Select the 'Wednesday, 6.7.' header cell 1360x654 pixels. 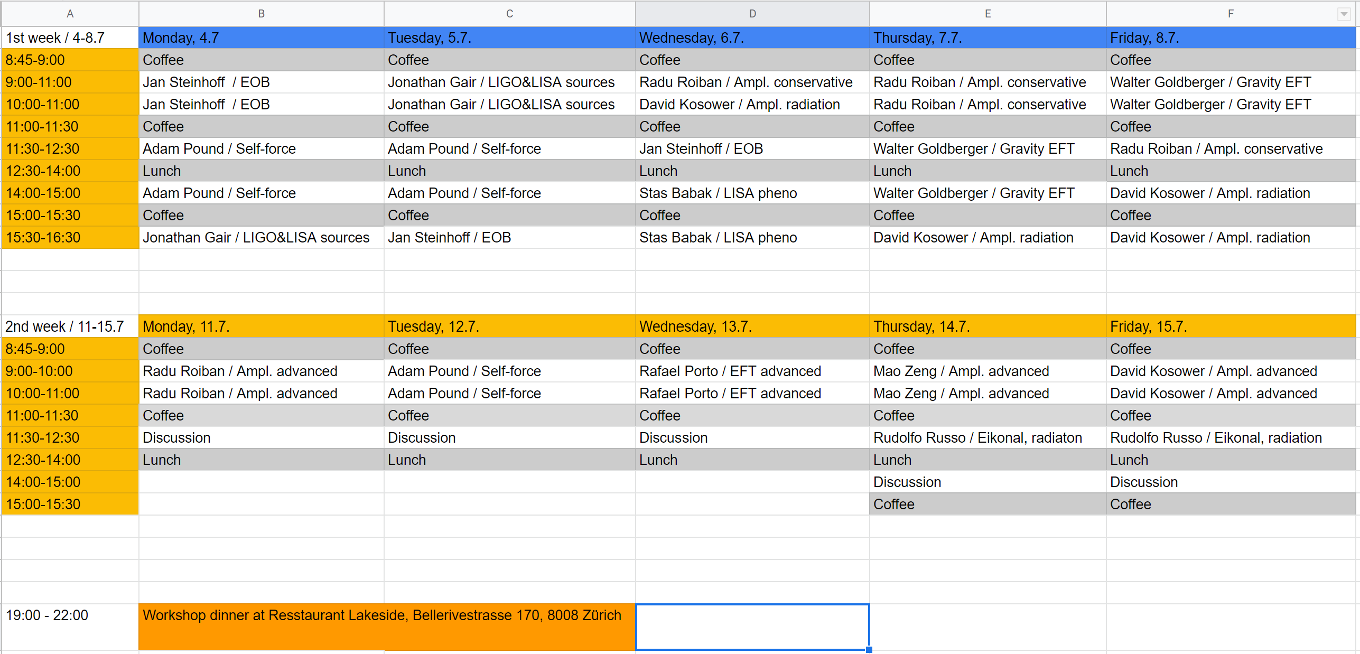coord(752,38)
